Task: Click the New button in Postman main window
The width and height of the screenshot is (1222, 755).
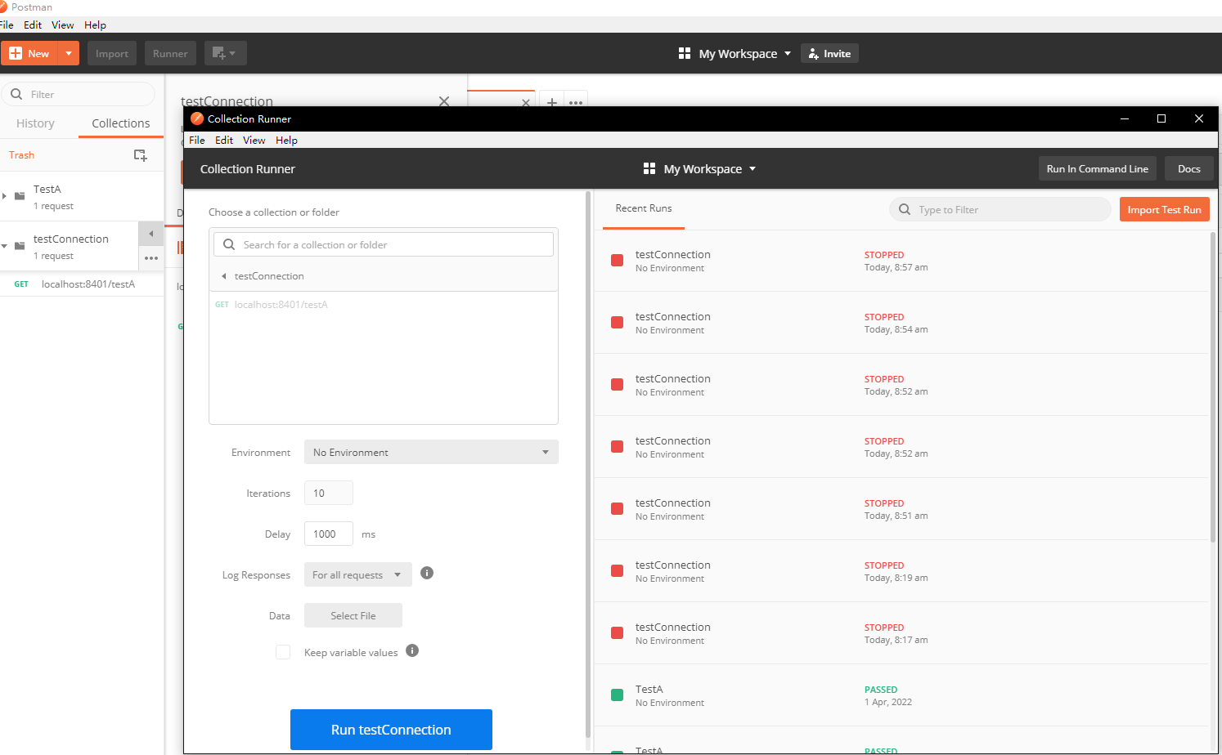Action: click(x=29, y=53)
